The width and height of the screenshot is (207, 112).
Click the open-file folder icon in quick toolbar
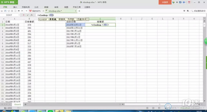point(2,11)
